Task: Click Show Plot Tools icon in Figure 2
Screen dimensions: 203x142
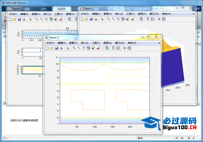Action: (164, 19)
